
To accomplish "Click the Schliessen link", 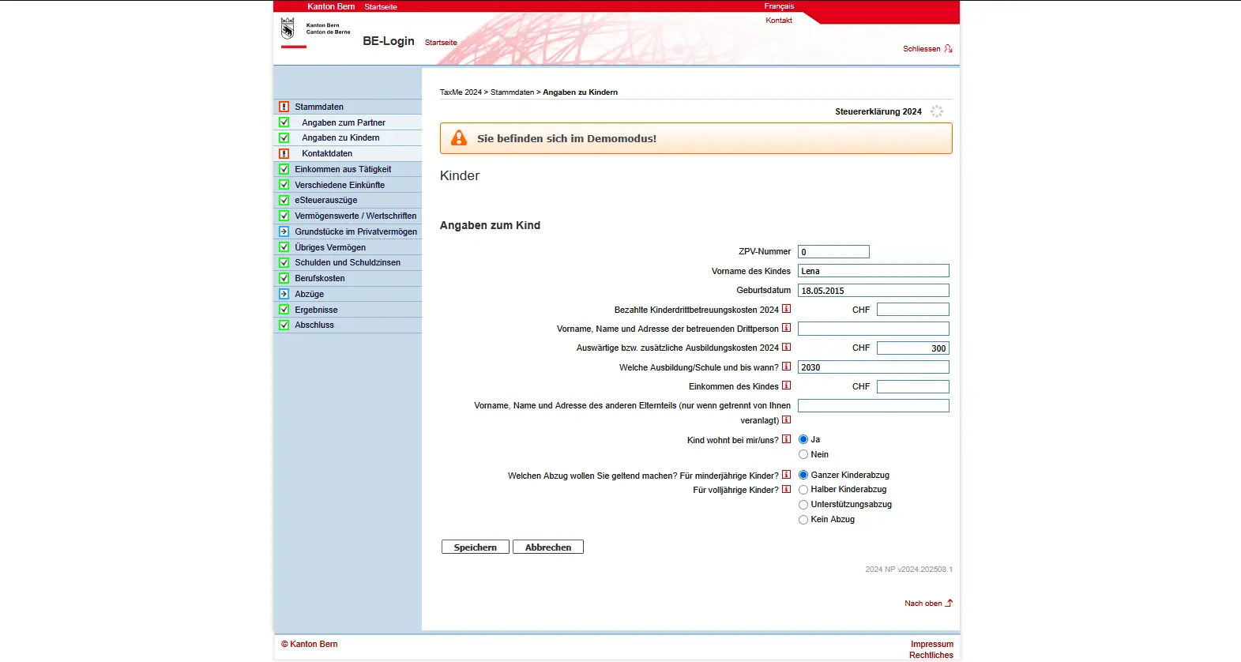I will pyautogui.click(x=922, y=49).
